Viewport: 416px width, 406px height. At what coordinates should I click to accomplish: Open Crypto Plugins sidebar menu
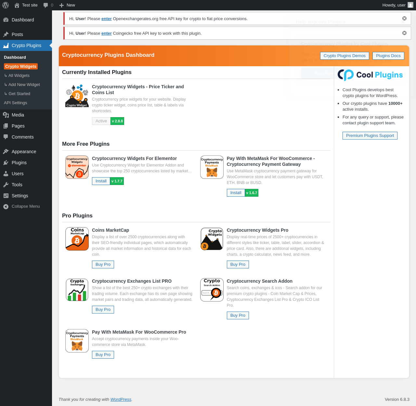(x=26, y=45)
